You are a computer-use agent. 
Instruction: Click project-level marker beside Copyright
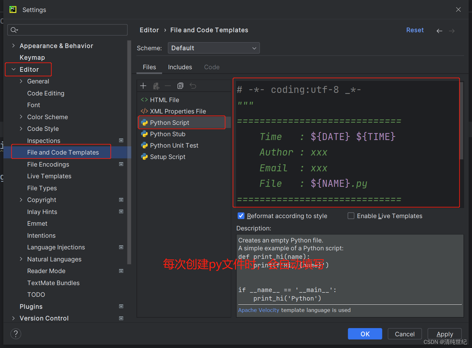[121, 200]
